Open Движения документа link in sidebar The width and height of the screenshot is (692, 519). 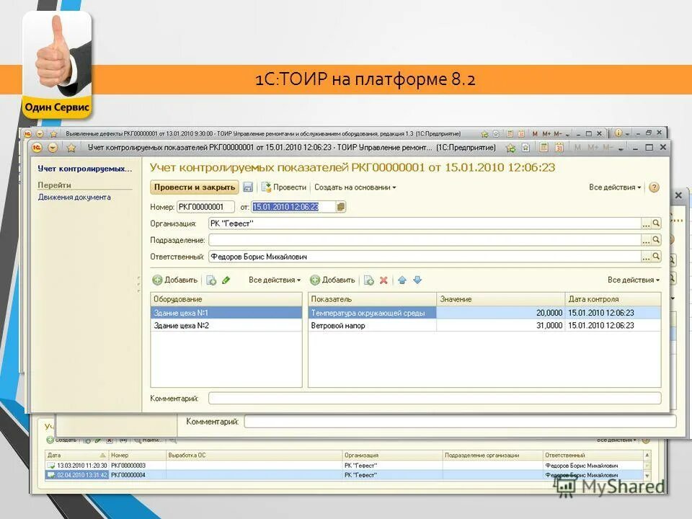pos(74,198)
